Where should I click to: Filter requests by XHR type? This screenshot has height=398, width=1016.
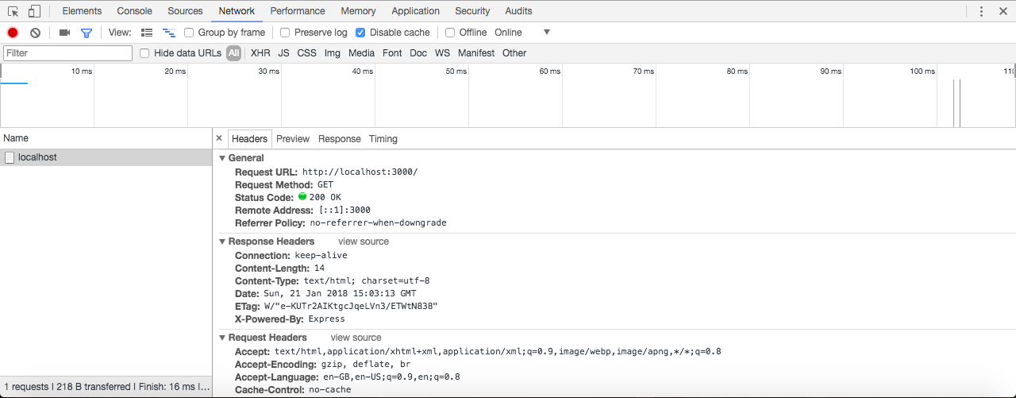pyautogui.click(x=260, y=53)
